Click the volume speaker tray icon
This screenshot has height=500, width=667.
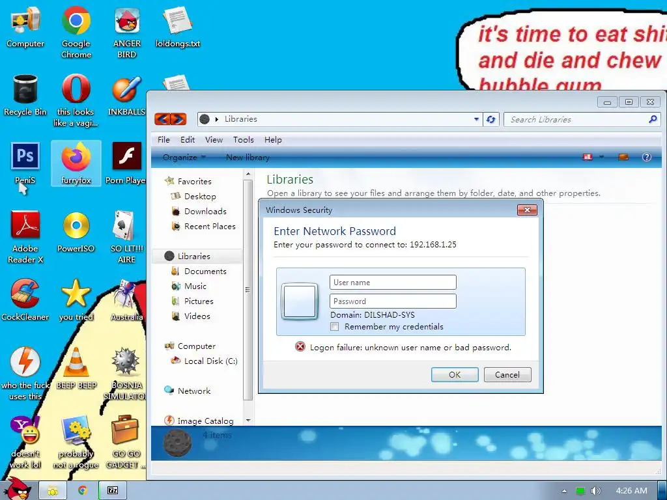pyautogui.click(x=596, y=491)
